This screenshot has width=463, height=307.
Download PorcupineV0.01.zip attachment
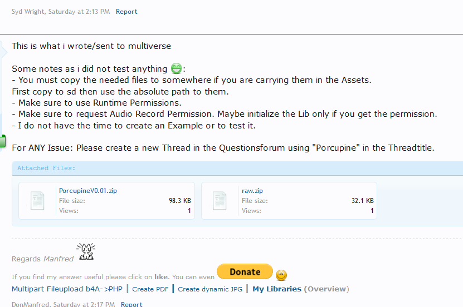tap(87, 191)
